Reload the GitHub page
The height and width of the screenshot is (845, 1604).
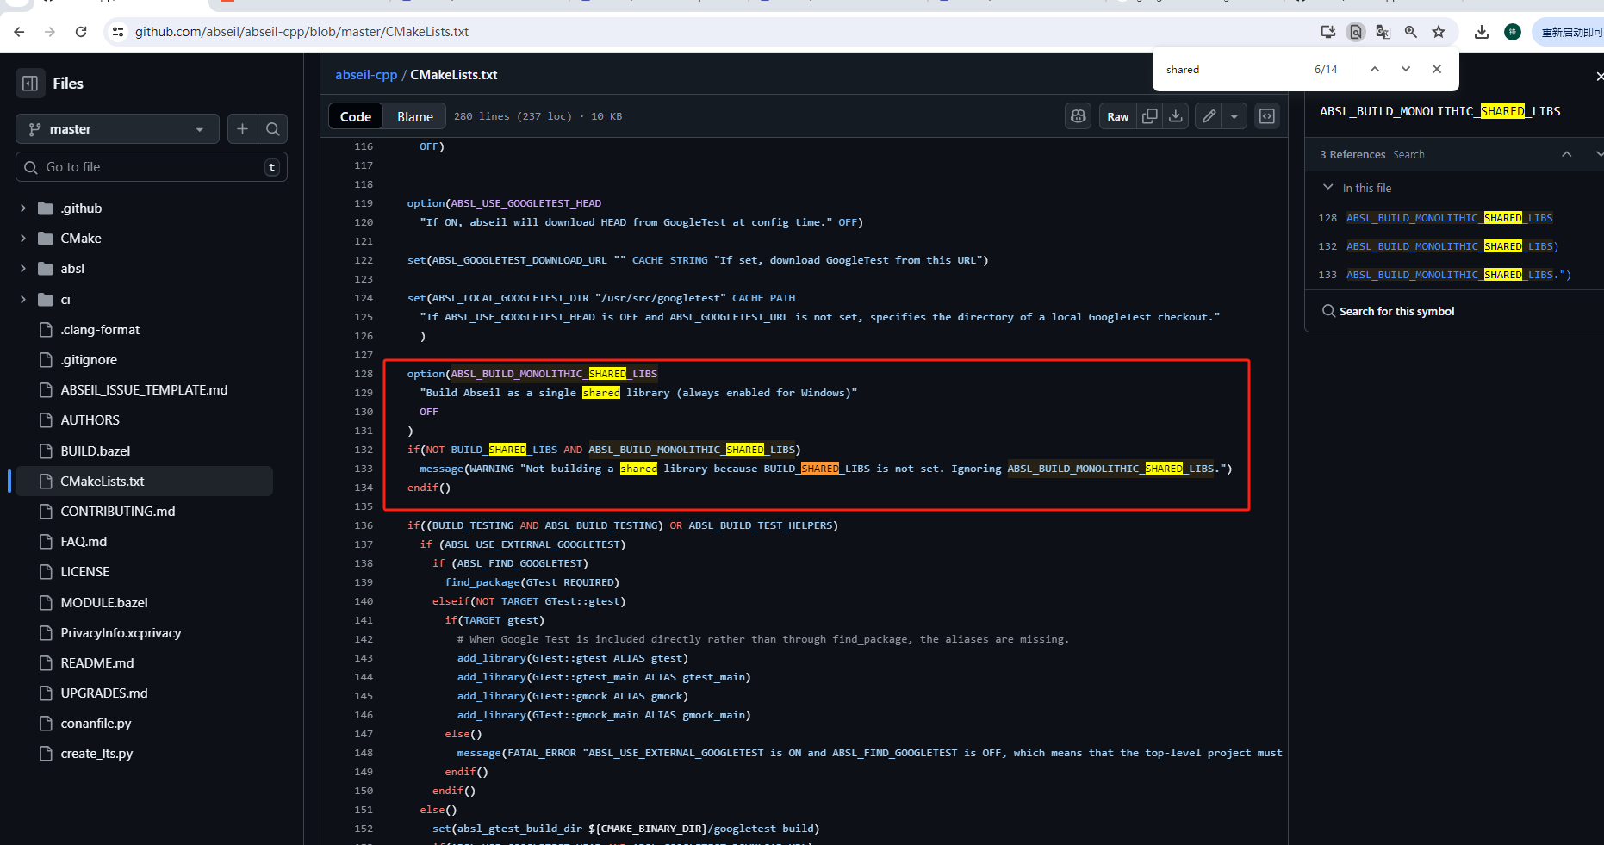click(81, 32)
